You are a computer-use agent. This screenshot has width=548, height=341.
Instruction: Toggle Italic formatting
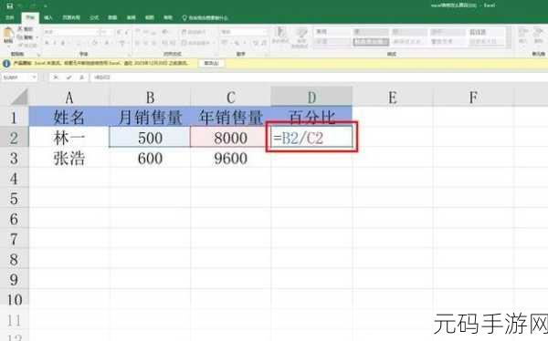55,43
